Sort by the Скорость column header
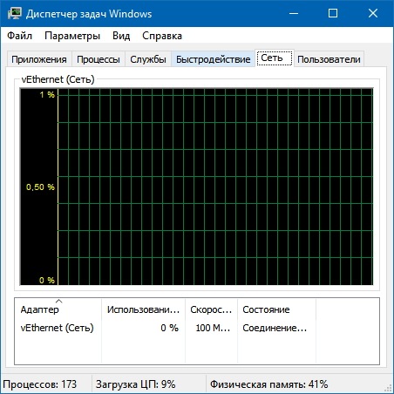 click(211, 309)
